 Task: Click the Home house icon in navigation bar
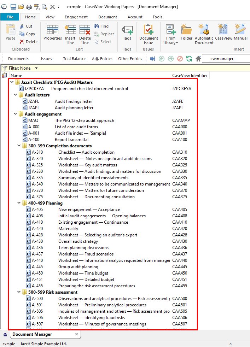[198, 59]
